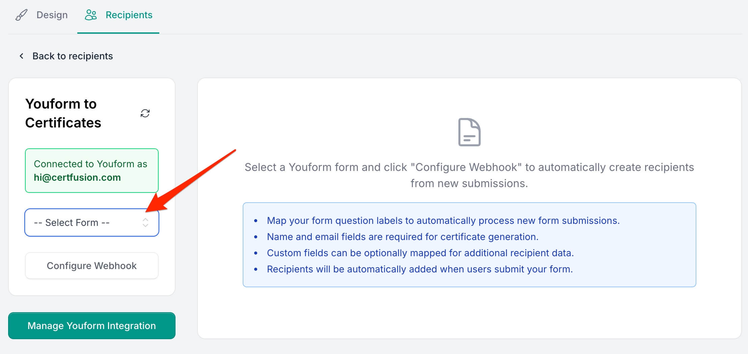This screenshot has width=748, height=354.
Task: Switch to the Recipients tab
Action: click(x=118, y=15)
